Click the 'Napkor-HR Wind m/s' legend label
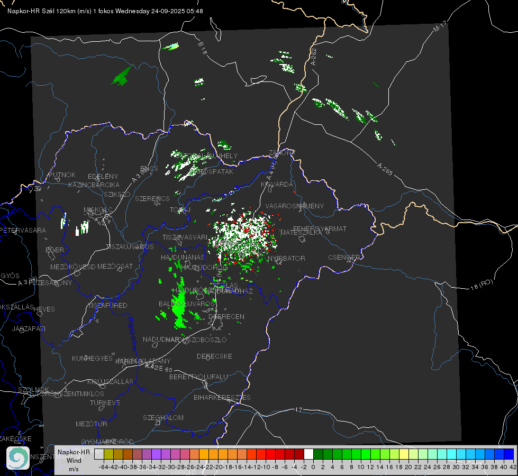This screenshot has height=476, width=518. click(74, 460)
